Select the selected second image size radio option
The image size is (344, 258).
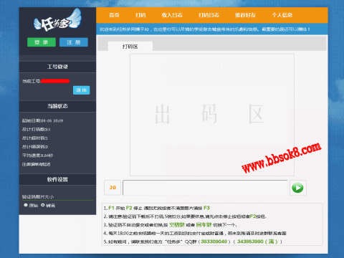click(43, 205)
